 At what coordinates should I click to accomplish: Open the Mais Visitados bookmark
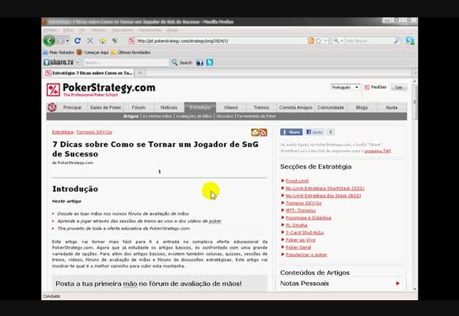(x=59, y=52)
